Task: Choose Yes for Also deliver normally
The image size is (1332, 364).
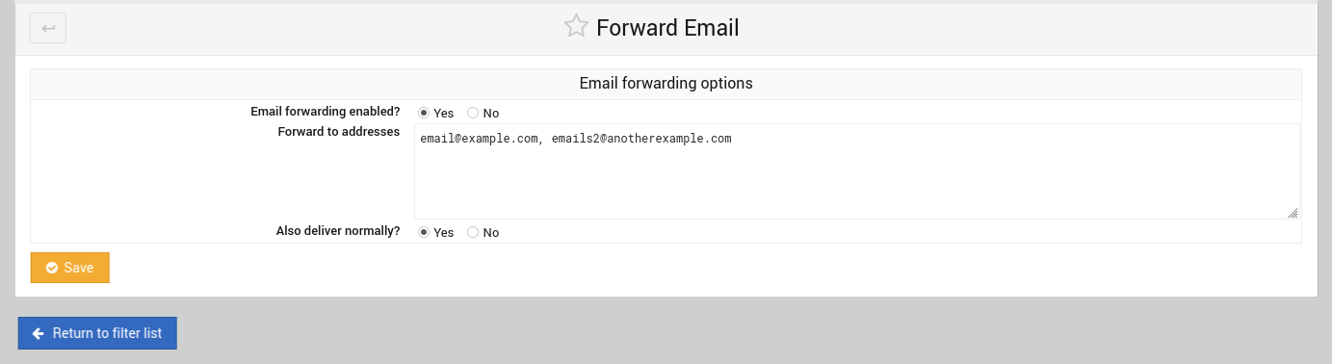Action: (424, 232)
